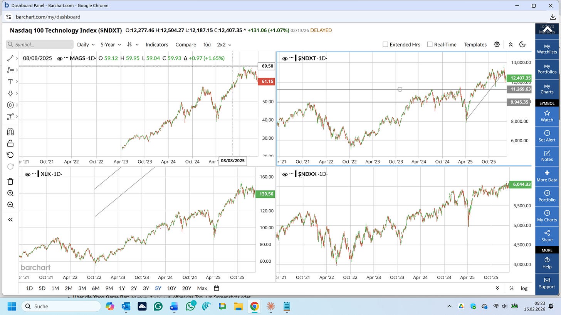561x315 pixels.
Task: Open My Portfolios in the sidebar
Action: point(547,69)
